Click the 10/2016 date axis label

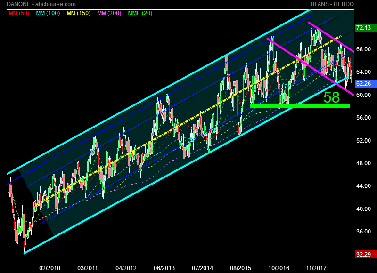(x=279, y=268)
